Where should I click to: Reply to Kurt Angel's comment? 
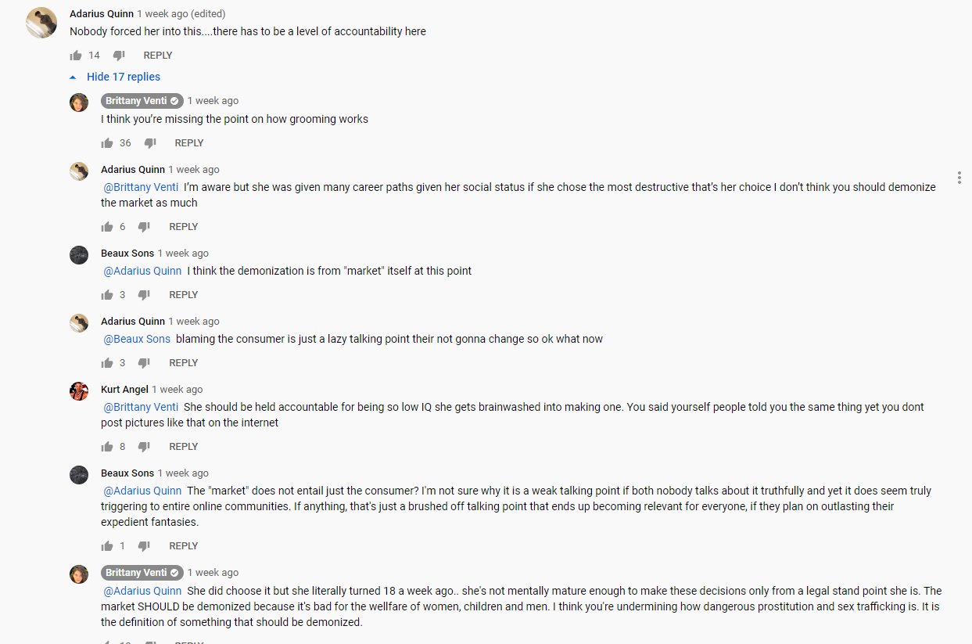(184, 447)
